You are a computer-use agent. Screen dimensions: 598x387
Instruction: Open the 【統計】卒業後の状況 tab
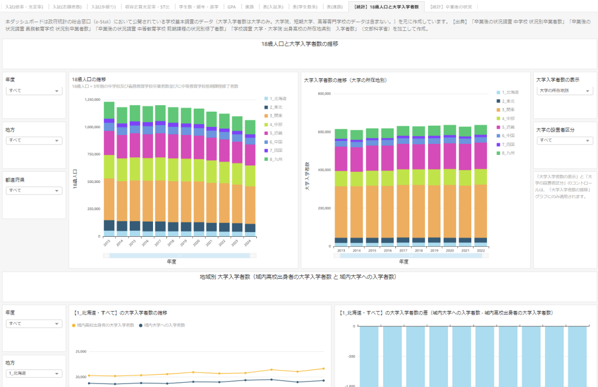pyautogui.click(x=450, y=6)
